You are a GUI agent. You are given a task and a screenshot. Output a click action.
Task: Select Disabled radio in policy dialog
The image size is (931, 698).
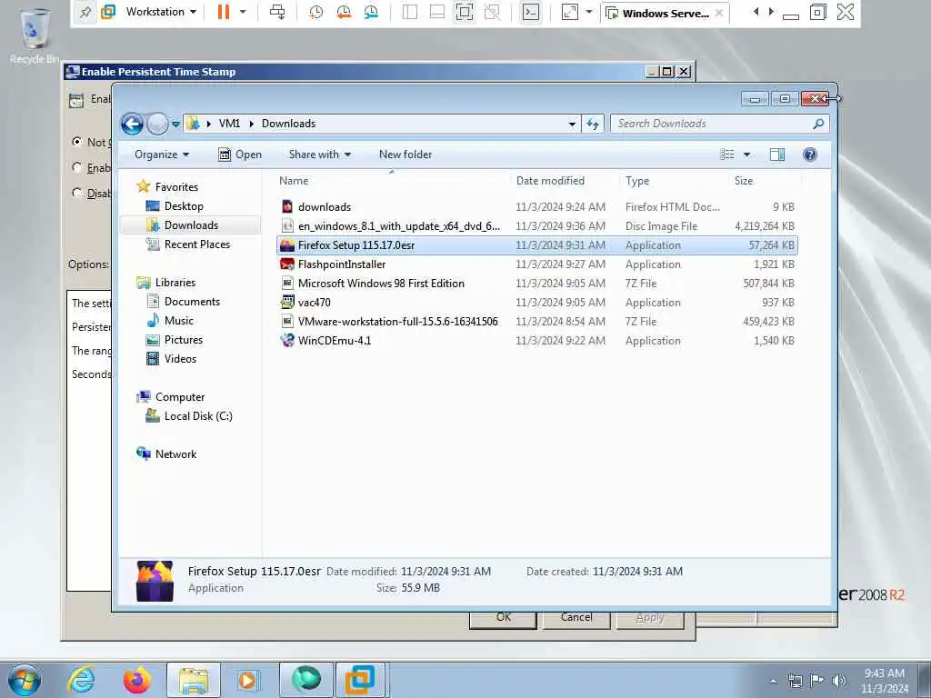76,193
